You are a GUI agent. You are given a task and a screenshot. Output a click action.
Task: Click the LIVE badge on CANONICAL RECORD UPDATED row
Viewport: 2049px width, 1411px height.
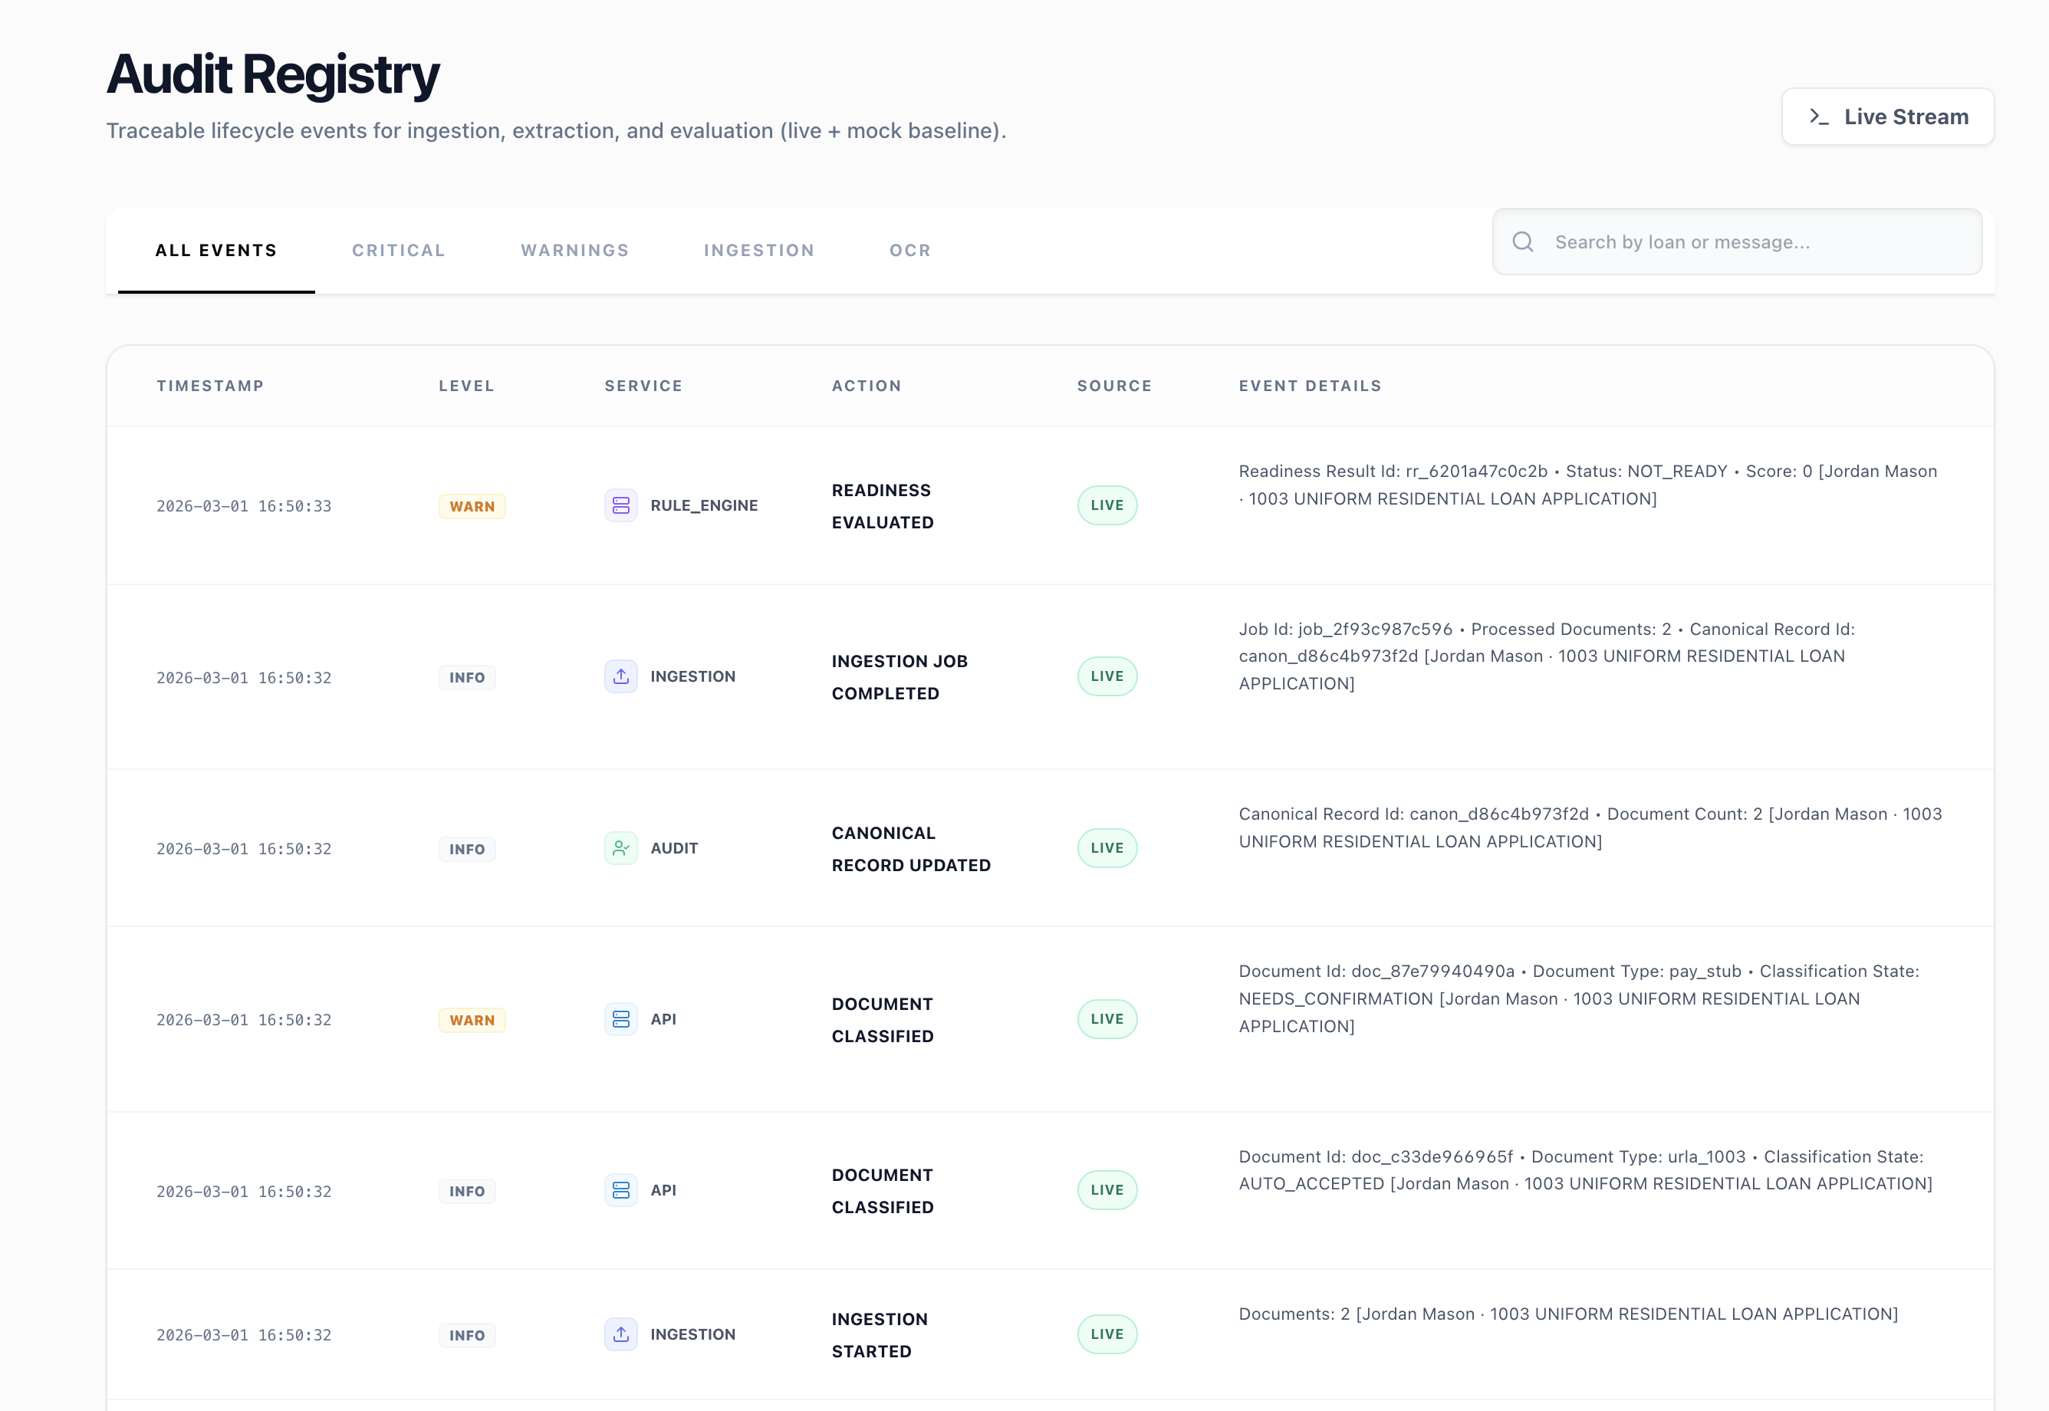click(x=1107, y=848)
